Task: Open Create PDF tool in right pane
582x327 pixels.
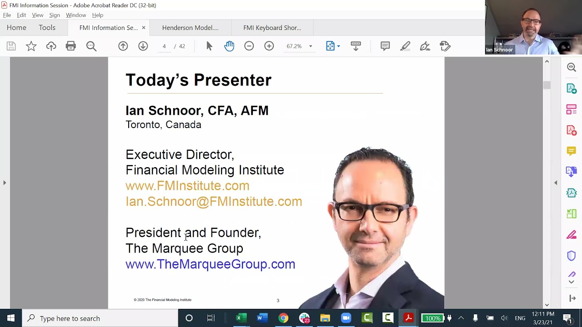Action: [572, 130]
